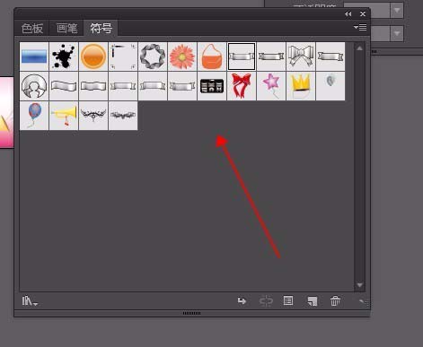Viewport: 423px width, 347px height.
Task: Delete symbol using the trash icon
Action: [x=335, y=301]
